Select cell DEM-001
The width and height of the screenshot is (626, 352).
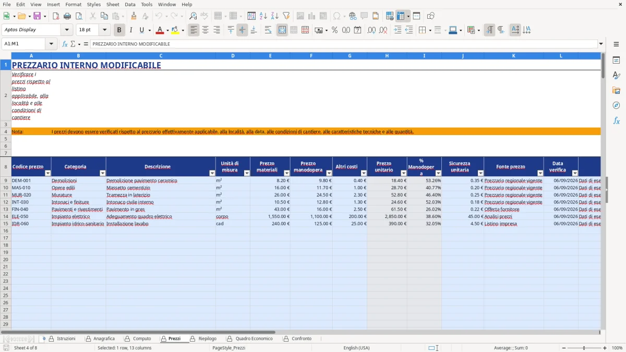pyautogui.click(x=31, y=180)
